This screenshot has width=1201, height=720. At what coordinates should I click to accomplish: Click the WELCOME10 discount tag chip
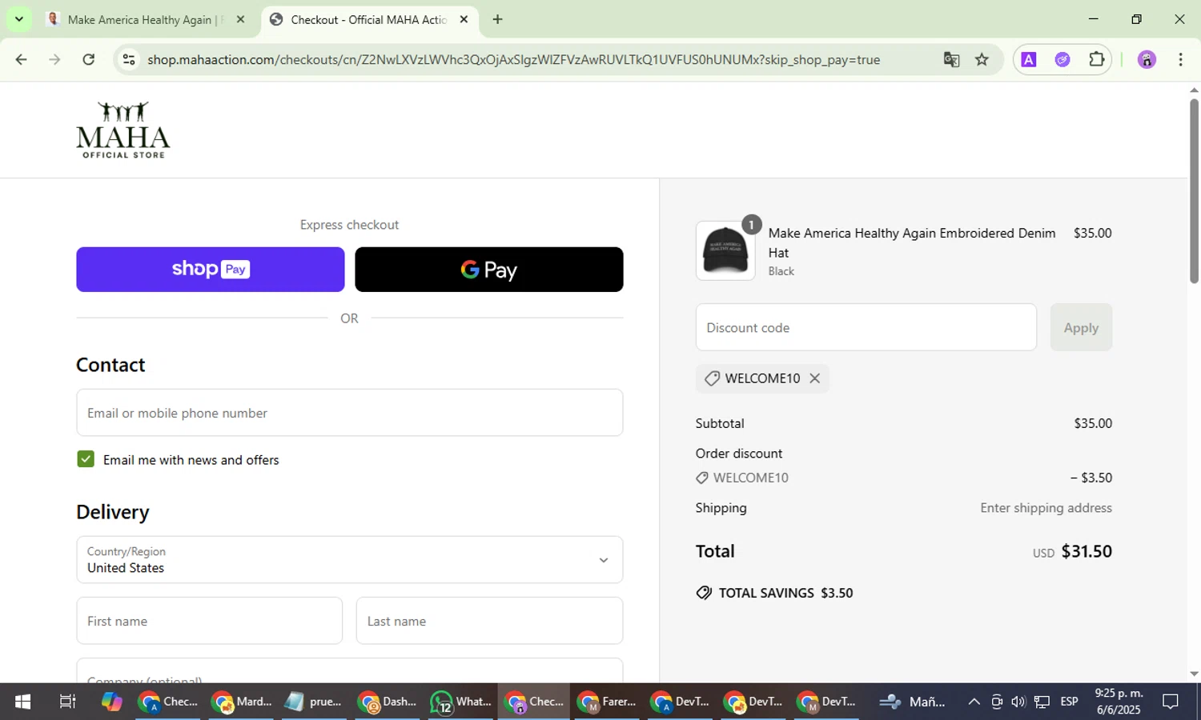(762, 378)
